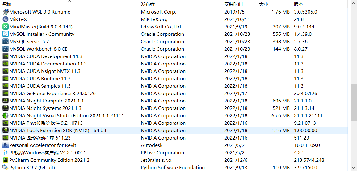357x171 pixels.
Task: Click the NVIDIA PhysX 系统软件 icon
Action: pos(6,123)
